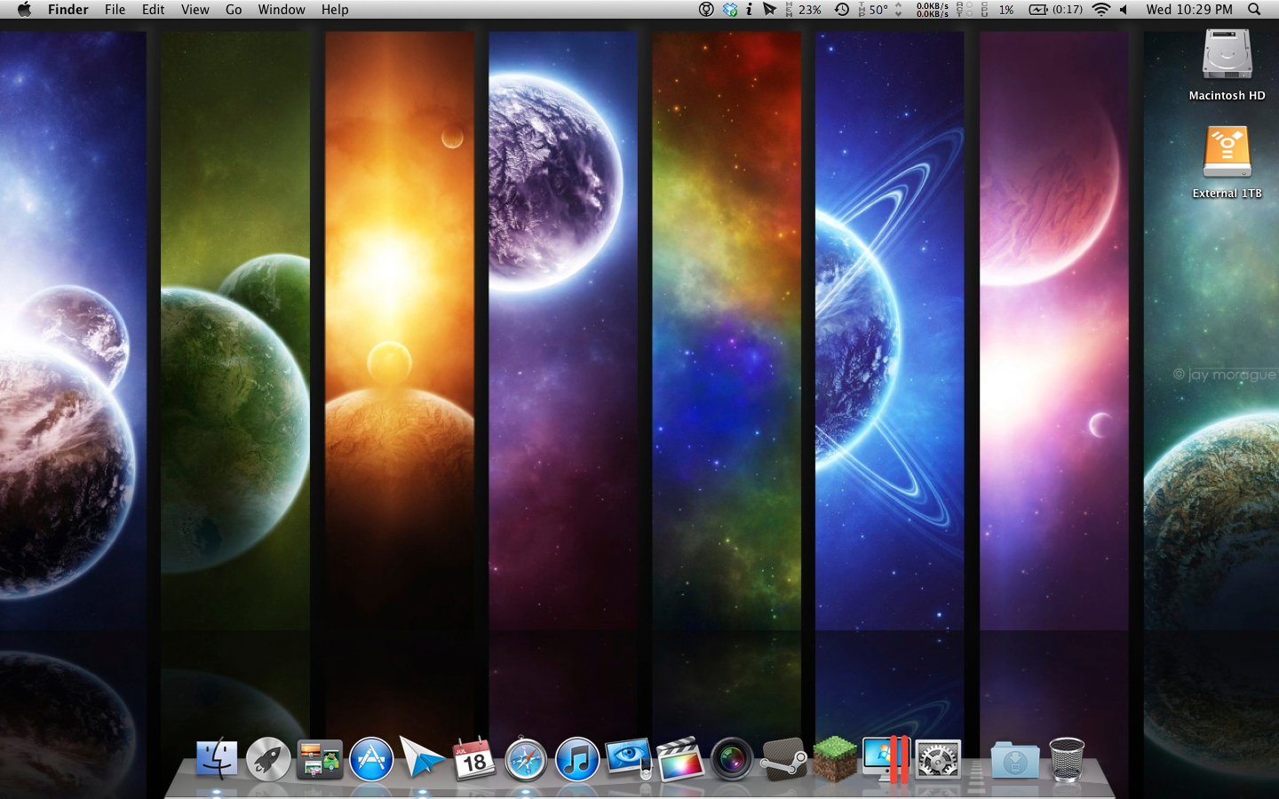The width and height of the screenshot is (1279, 799).
Task: Open the Window menu
Action: [x=282, y=10]
